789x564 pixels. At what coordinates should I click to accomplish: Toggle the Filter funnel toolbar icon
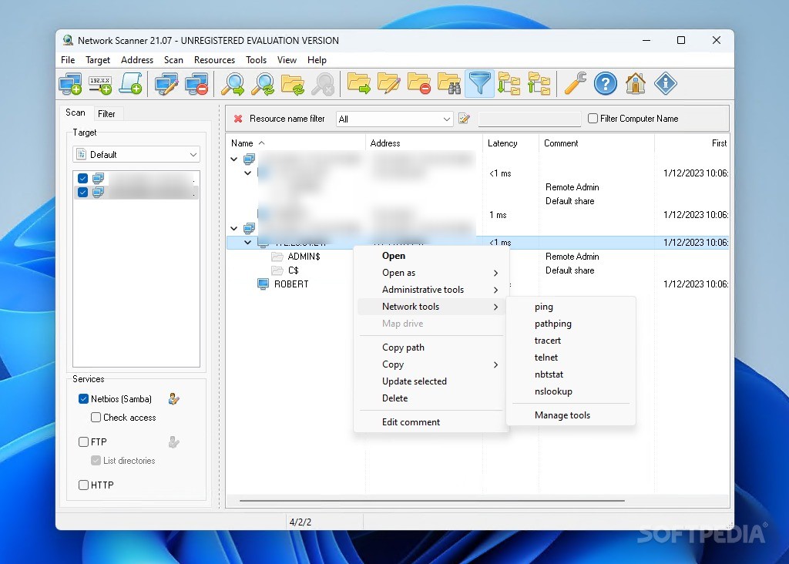pos(479,83)
